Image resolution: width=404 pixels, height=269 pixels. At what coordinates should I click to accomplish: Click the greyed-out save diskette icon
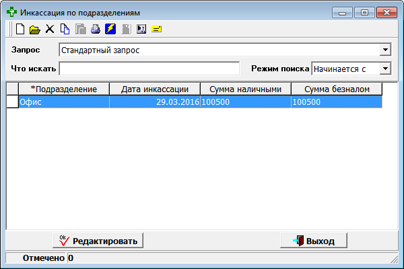(127, 29)
